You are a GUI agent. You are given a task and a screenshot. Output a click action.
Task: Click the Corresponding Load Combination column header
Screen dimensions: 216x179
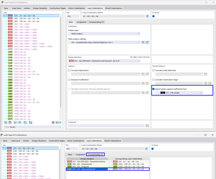pos(128,159)
